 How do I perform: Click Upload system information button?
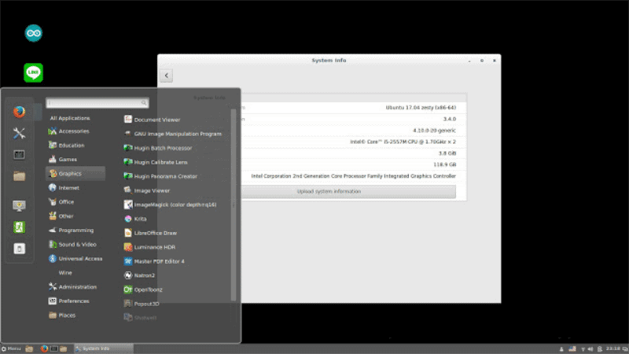[329, 191]
